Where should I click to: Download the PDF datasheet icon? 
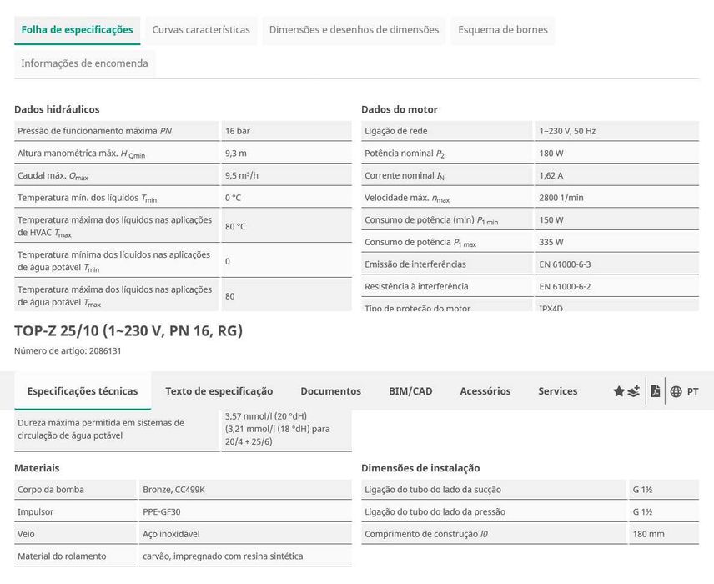(x=656, y=390)
